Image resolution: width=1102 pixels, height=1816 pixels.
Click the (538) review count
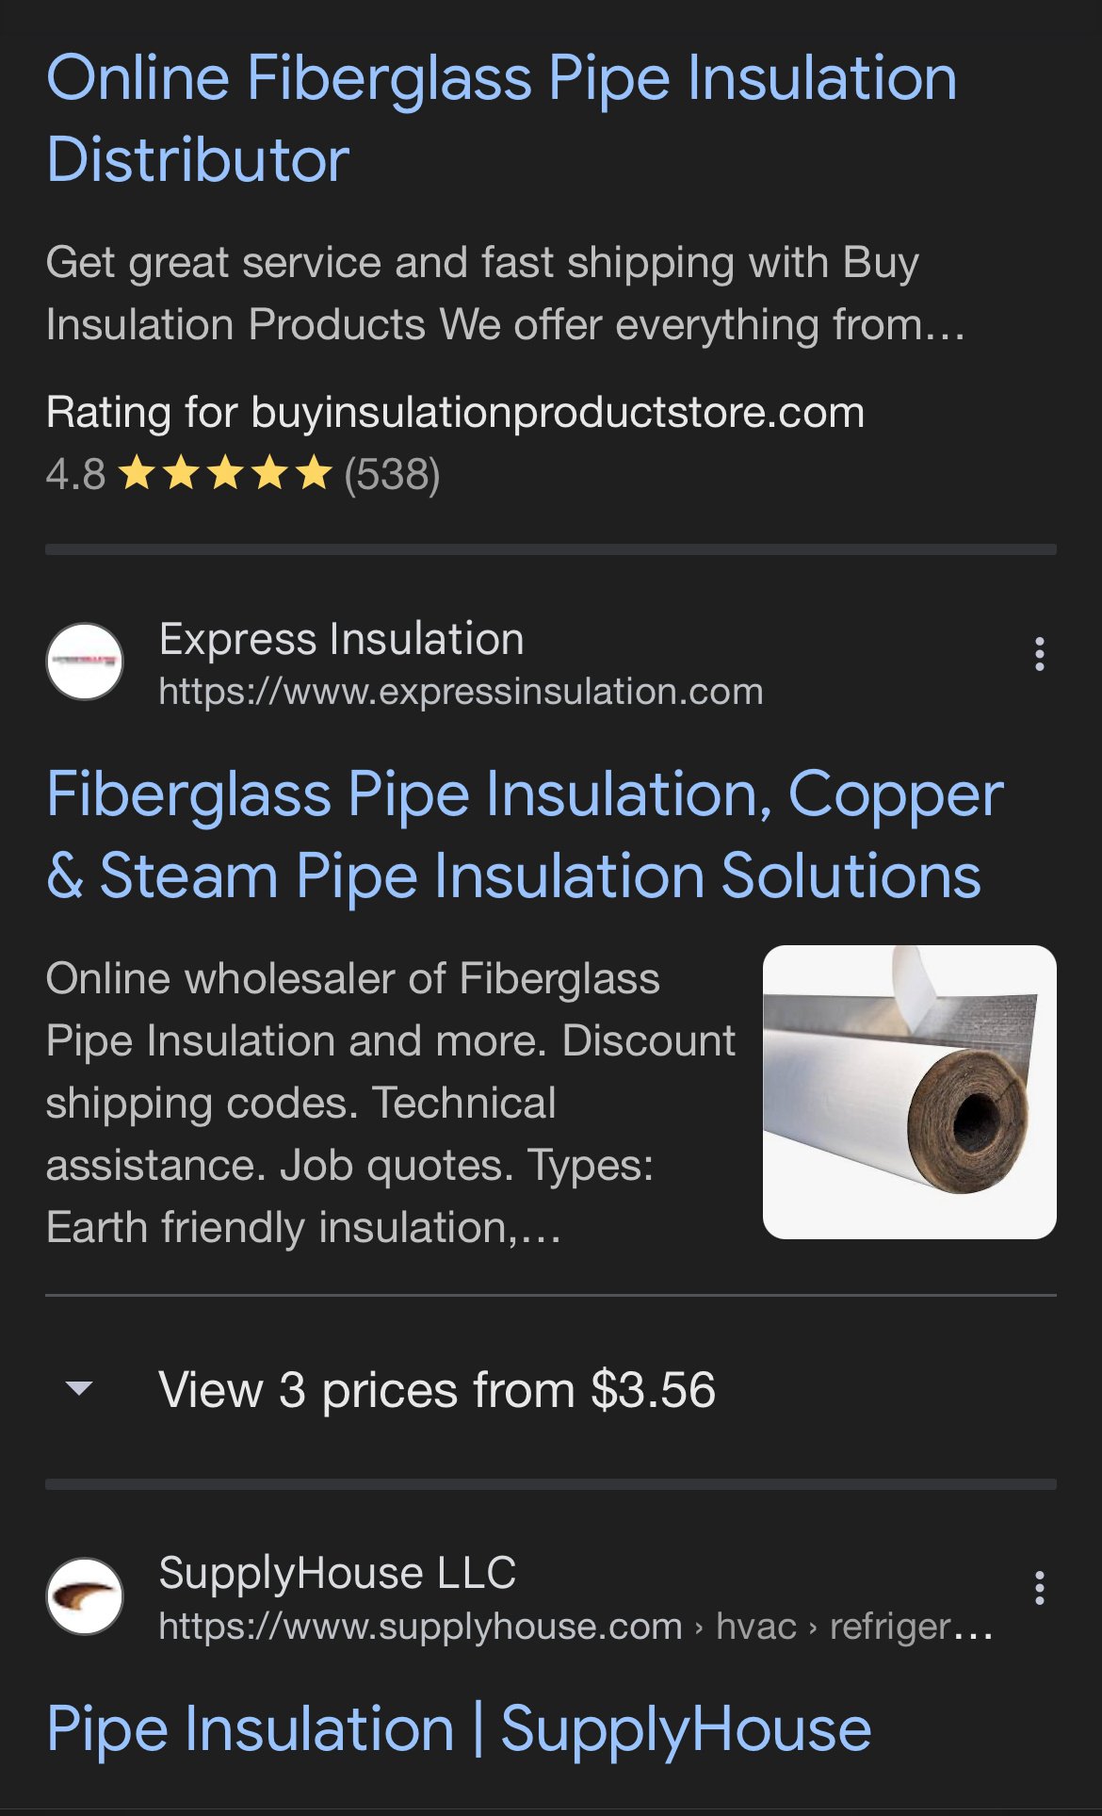[x=392, y=474]
